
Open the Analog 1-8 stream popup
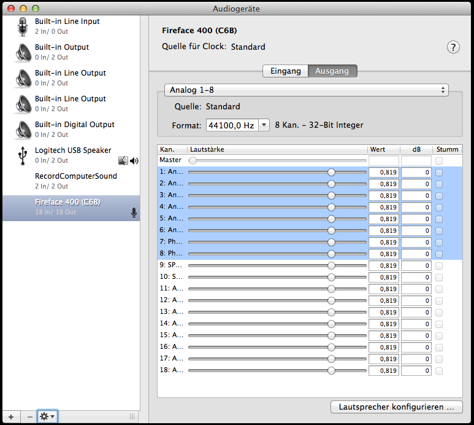click(x=306, y=90)
